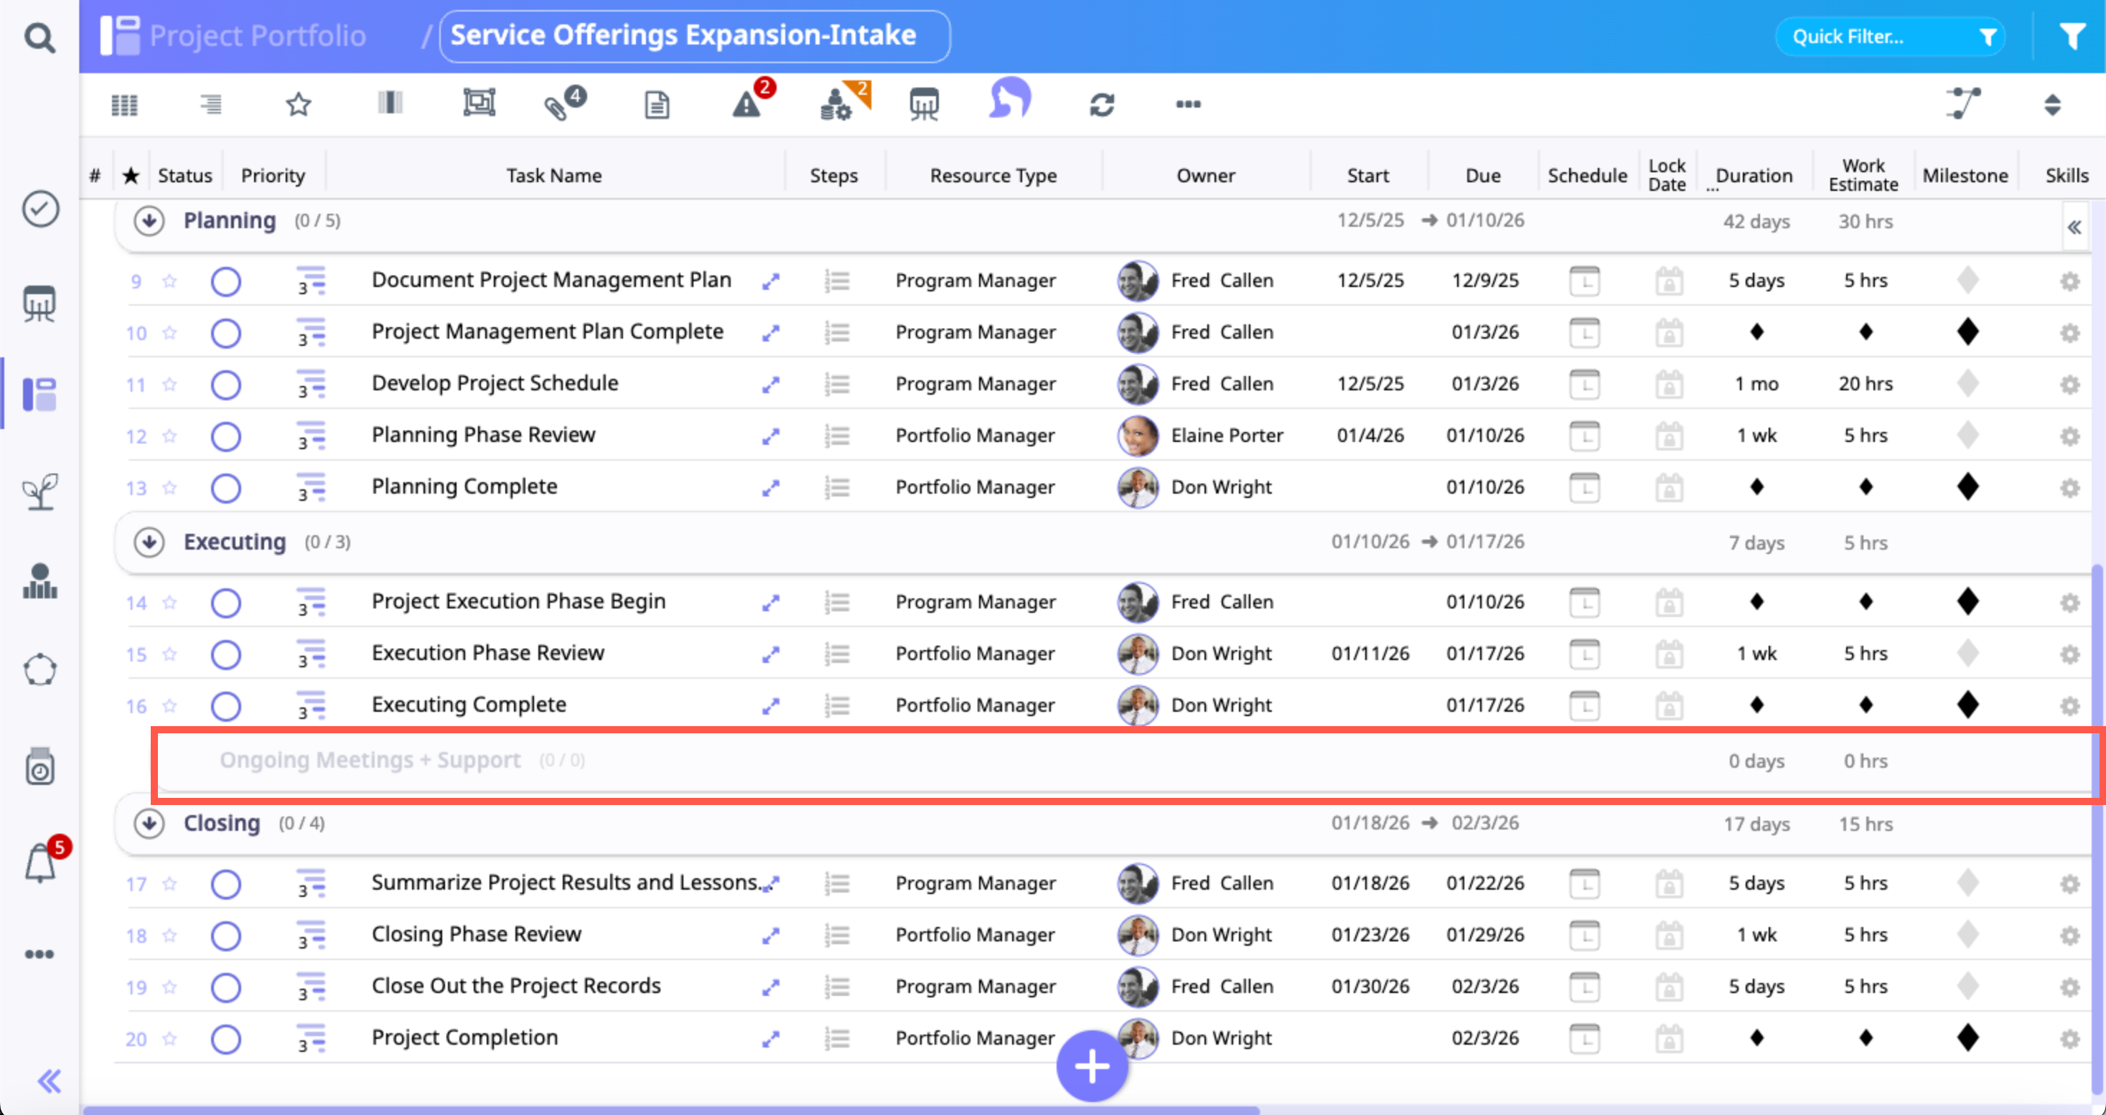Open the alerts warning triangle icon

747,105
